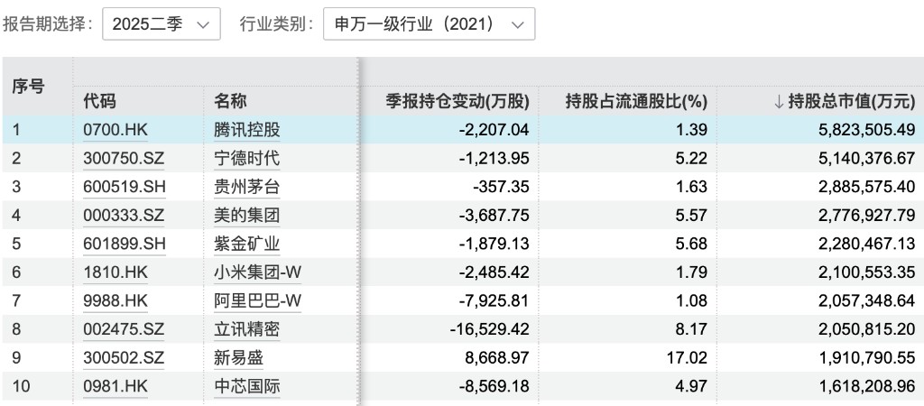Open the 阿里巴巴-W stock name link
Screen dimensions: 924x406
[x=257, y=301]
